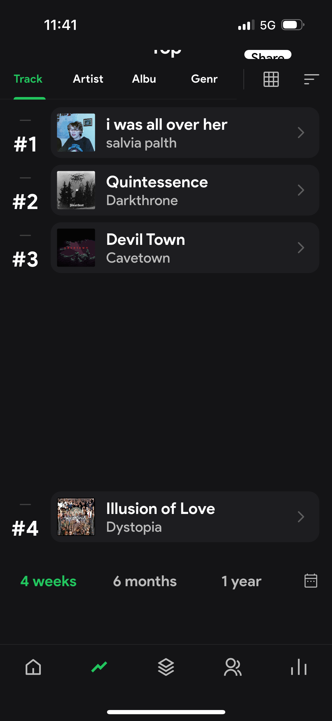Image resolution: width=332 pixels, height=721 pixels.
Task: Tap the Darkthrone Panzerfaust album cover
Action: (76, 190)
